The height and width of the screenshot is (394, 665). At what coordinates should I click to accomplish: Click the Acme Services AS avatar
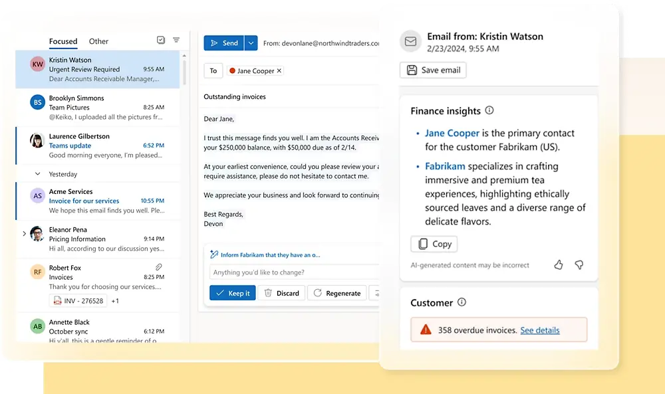click(x=37, y=196)
